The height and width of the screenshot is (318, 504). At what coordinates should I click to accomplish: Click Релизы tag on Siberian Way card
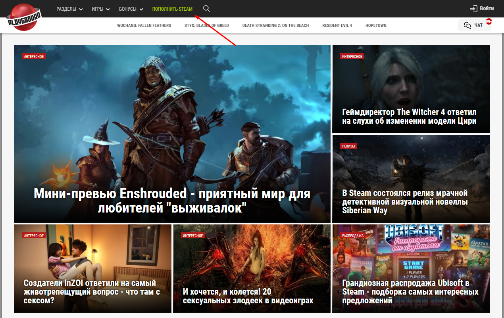348,146
